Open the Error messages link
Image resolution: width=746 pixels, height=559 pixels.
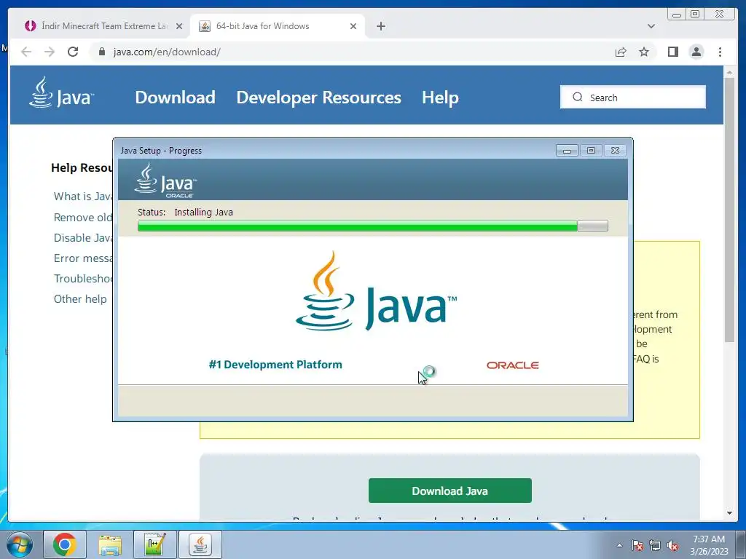click(83, 258)
